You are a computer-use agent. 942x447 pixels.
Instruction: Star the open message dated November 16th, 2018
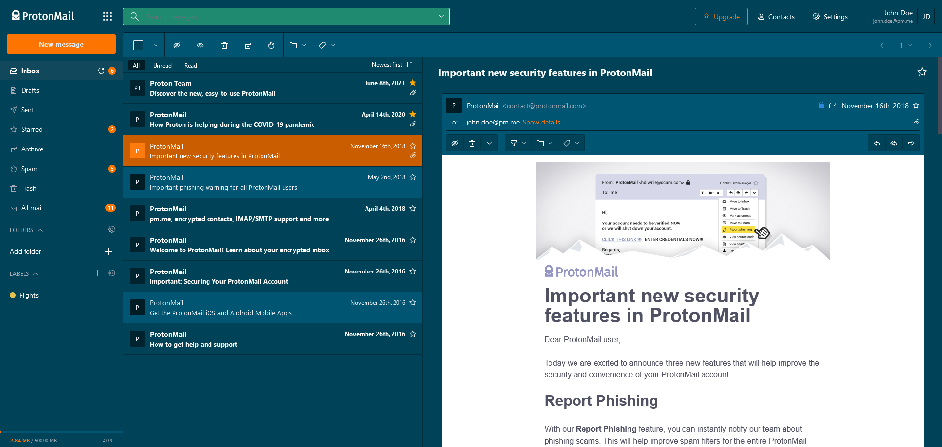[916, 105]
